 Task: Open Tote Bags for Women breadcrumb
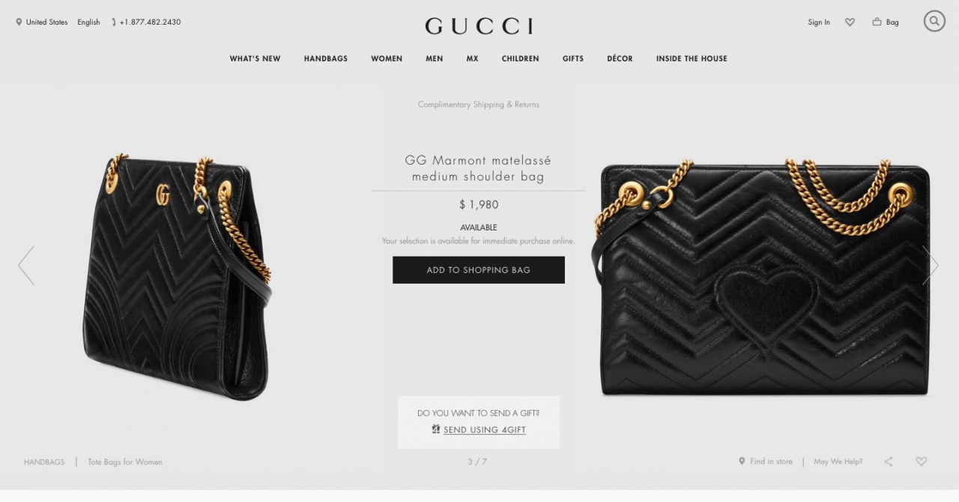[125, 462]
